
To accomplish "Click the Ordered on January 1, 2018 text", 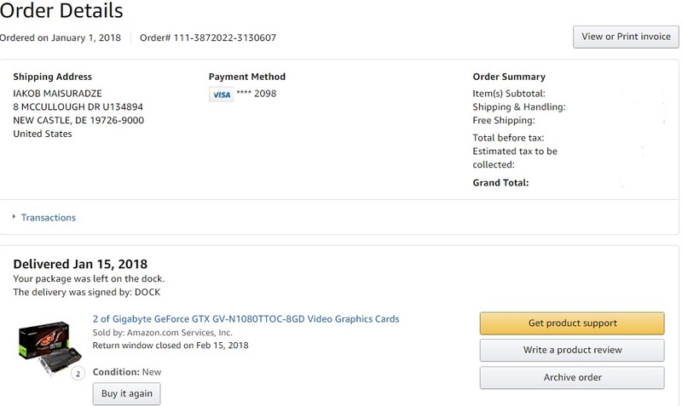I will 61,37.
